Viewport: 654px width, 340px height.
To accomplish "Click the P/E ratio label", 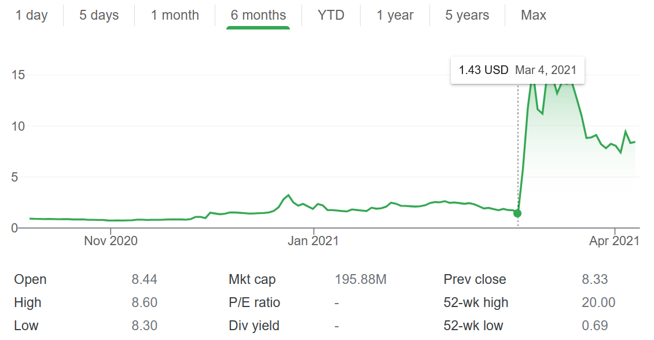I will [x=254, y=302].
